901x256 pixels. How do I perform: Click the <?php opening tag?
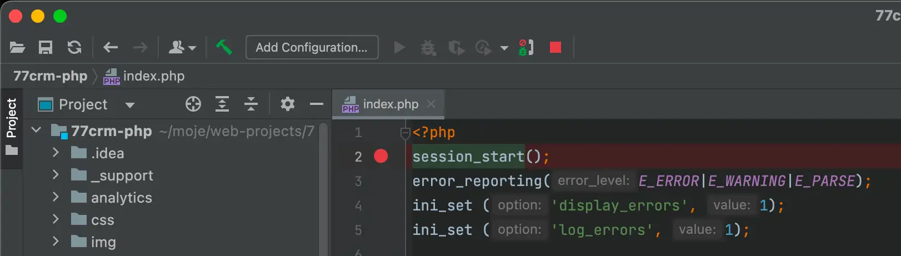(x=434, y=133)
